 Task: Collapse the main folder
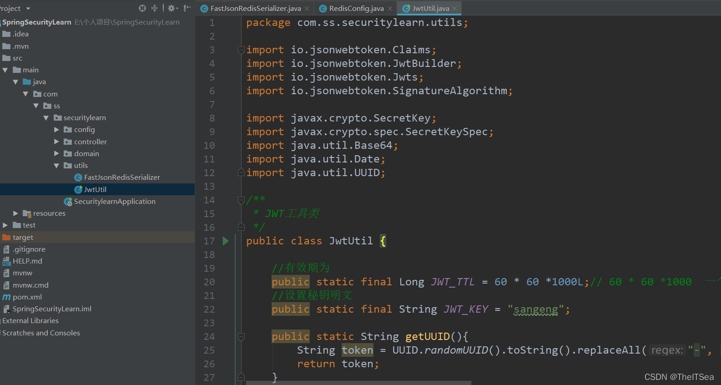point(5,70)
